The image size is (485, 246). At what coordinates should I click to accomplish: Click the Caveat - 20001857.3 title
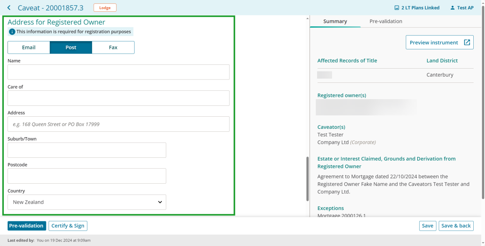coord(51,8)
